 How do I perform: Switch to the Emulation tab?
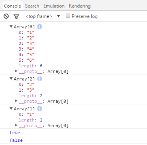54,6
